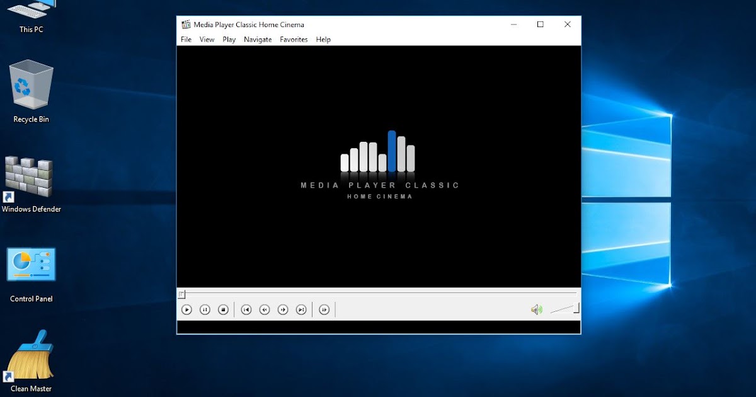Viewport: 756px width, 397px height.
Task: Select the Clean Master desktop icon
Action: click(x=30, y=356)
